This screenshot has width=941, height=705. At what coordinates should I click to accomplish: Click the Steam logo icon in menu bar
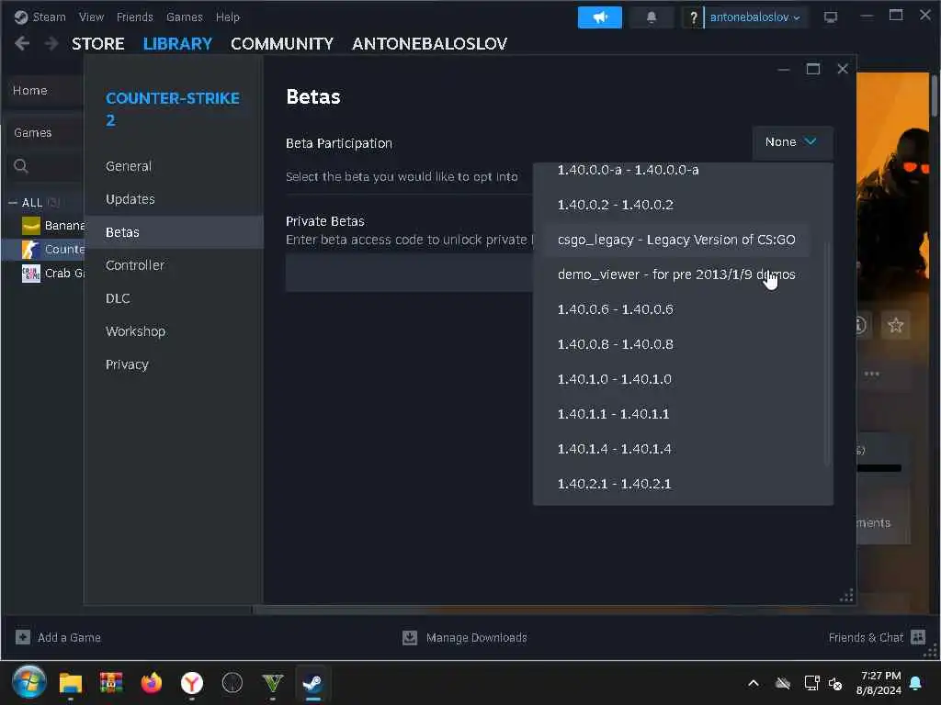20,17
